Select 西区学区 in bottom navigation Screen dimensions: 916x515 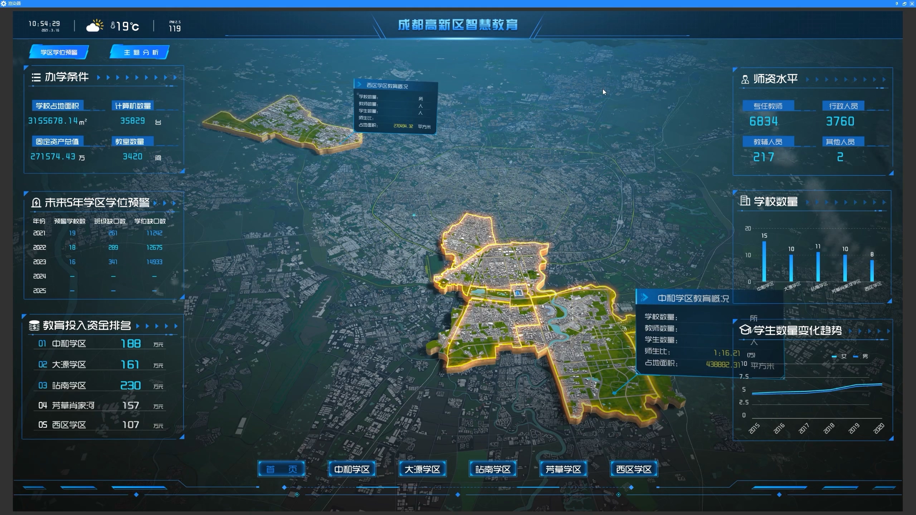tap(634, 469)
